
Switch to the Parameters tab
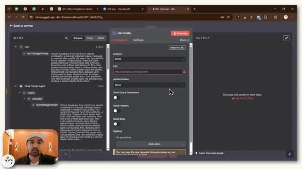click(x=120, y=40)
